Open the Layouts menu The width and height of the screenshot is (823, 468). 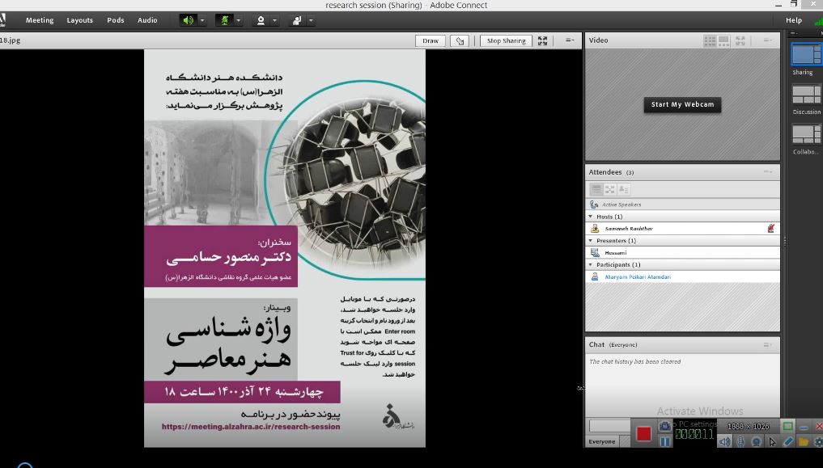click(80, 20)
